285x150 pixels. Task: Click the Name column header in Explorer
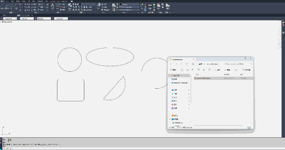point(197,74)
